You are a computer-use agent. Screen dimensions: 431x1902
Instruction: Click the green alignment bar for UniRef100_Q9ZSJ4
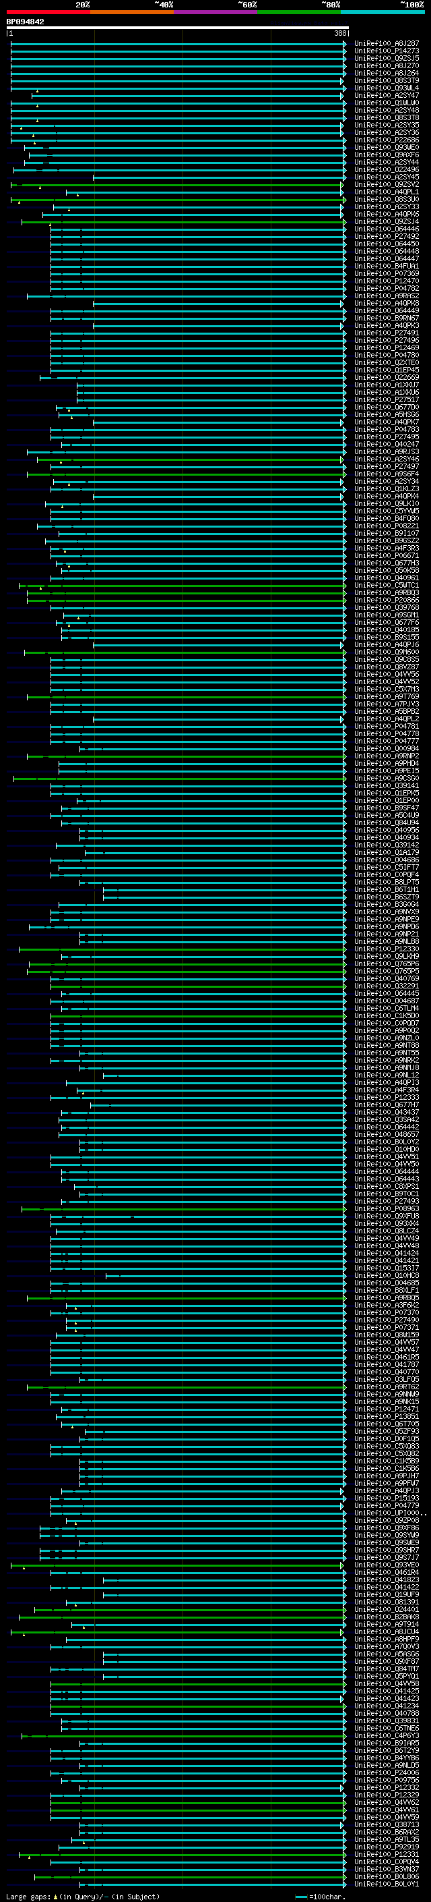tap(183, 221)
